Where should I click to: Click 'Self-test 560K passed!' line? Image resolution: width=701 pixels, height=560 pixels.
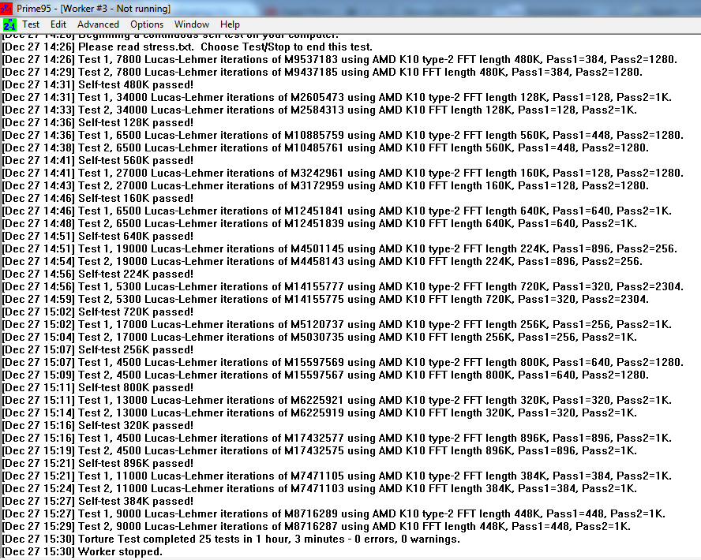(x=98, y=160)
